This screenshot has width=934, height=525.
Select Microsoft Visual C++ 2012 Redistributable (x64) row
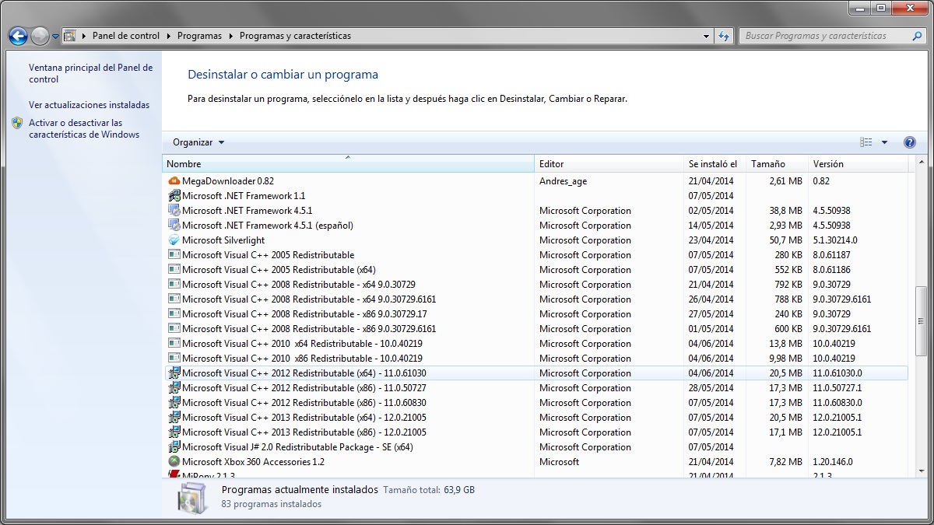536,373
